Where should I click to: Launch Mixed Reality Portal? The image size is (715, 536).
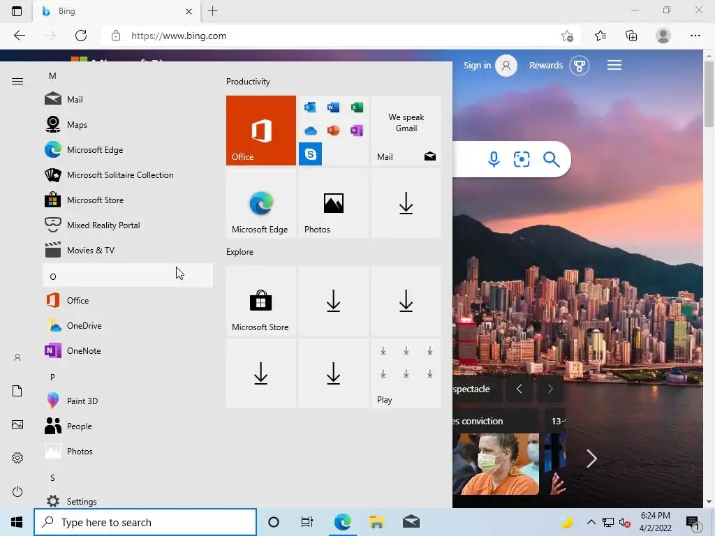coord(128,225)
